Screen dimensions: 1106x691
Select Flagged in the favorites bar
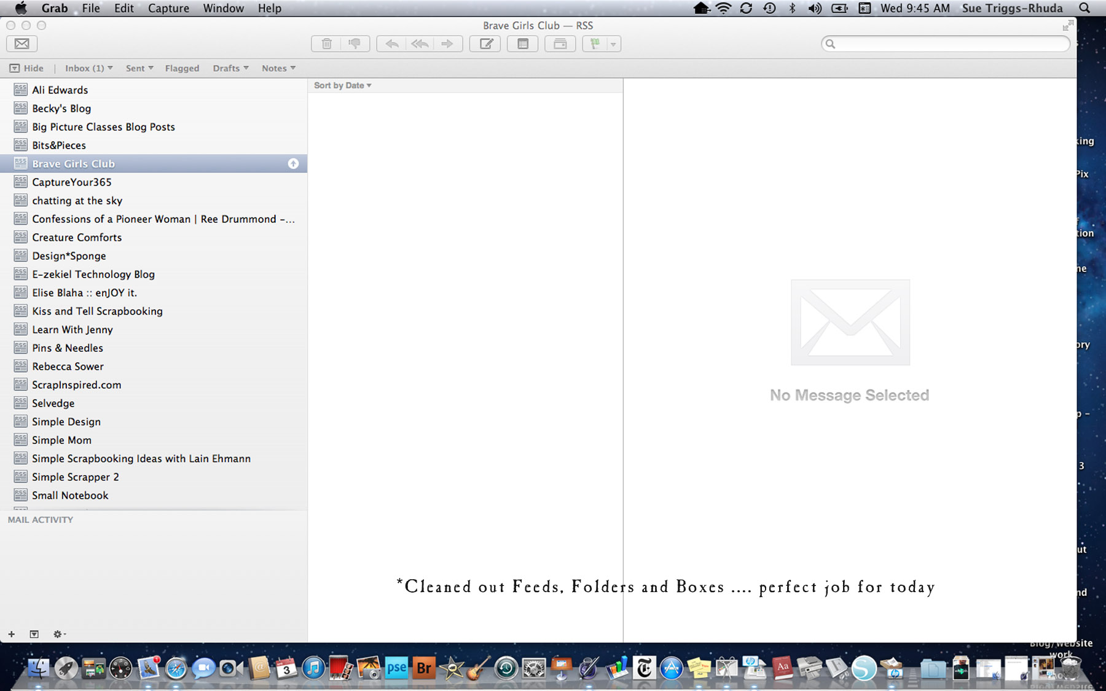coord(182,68)
